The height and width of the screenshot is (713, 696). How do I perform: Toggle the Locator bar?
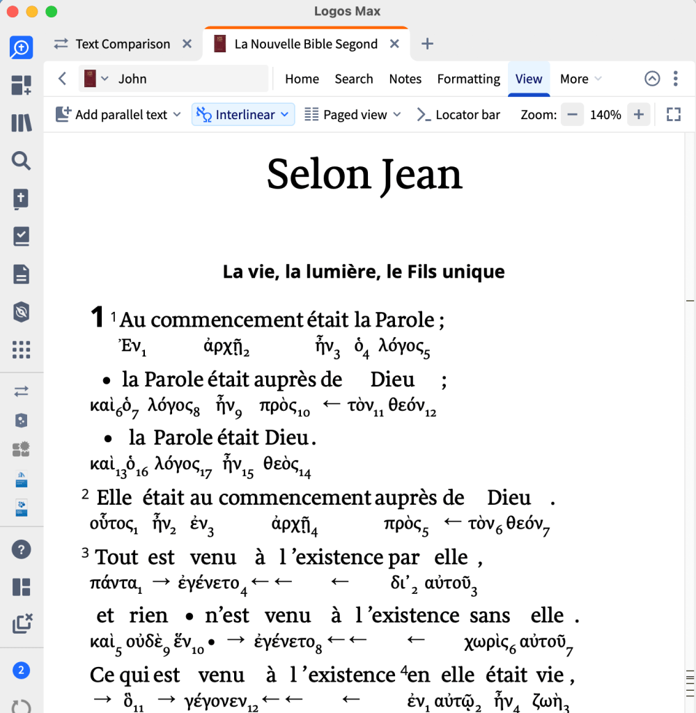[458, 115]
